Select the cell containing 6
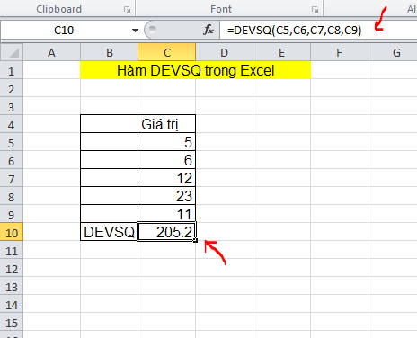 coord(166,160)
